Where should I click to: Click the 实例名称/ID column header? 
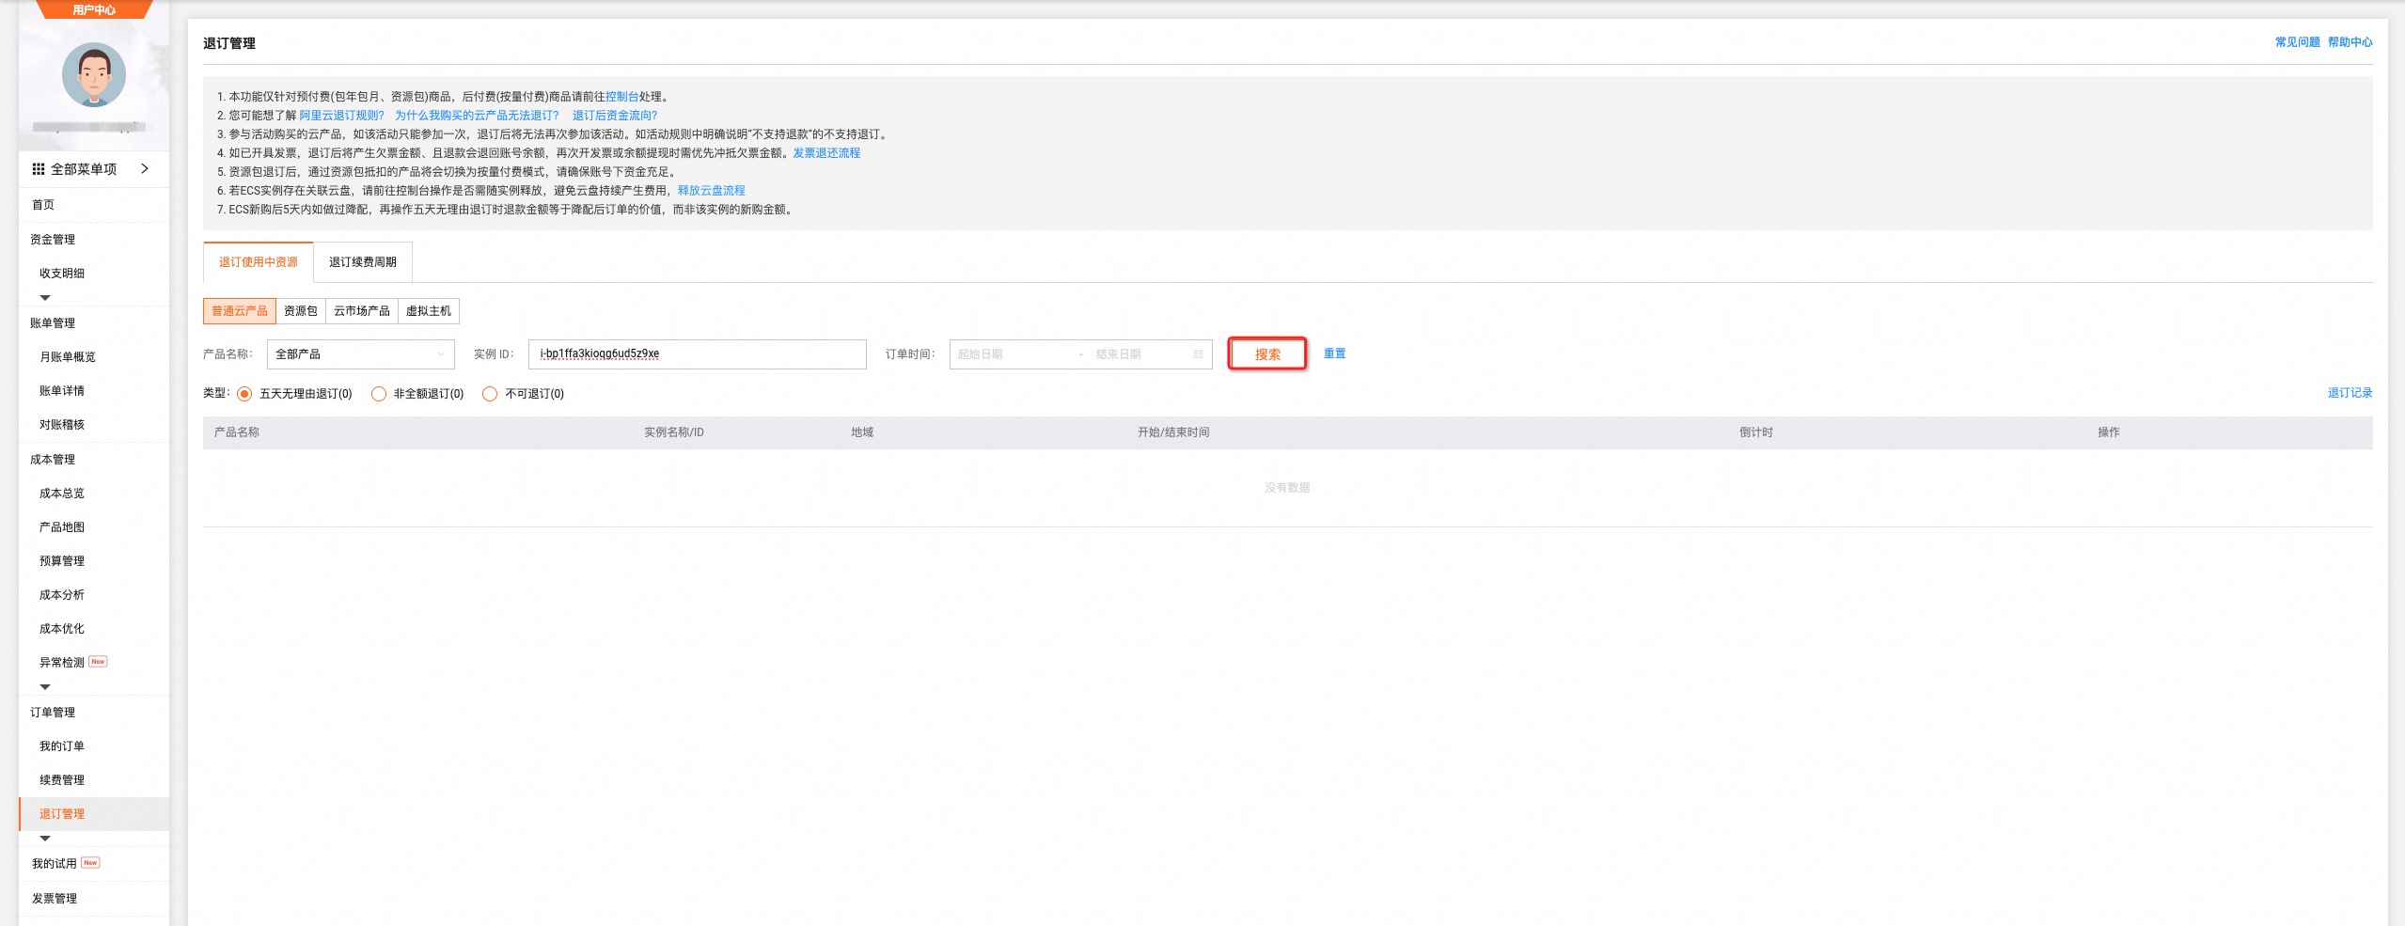click(x=674, y=432)
